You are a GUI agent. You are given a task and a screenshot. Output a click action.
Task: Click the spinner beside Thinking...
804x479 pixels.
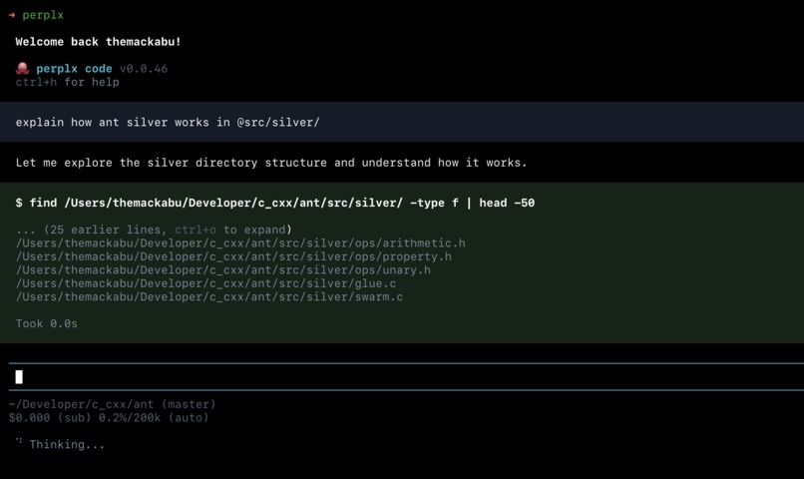pos(19,441)
